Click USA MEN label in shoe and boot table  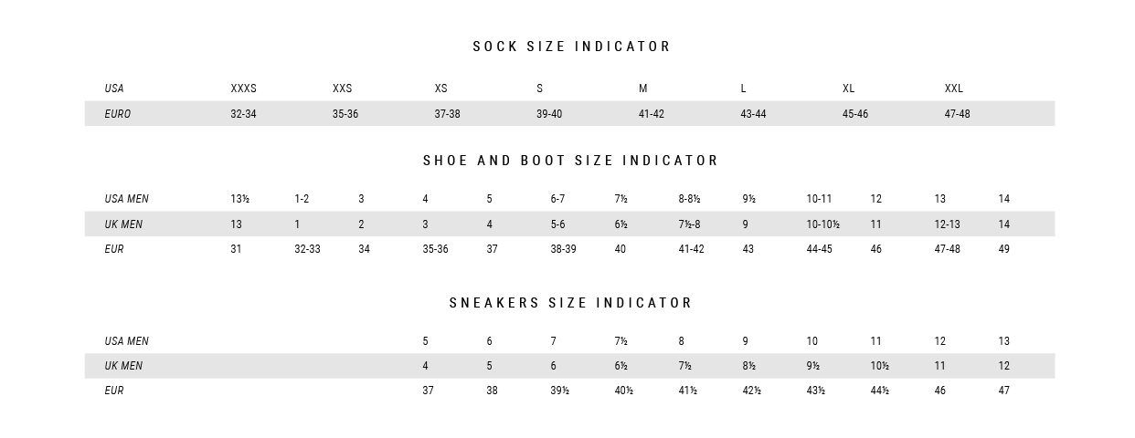tap(127, 199)
